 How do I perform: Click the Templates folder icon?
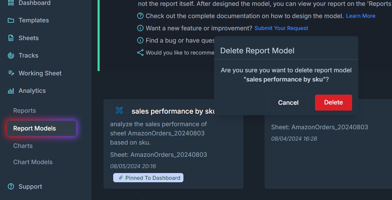[11, 21]
